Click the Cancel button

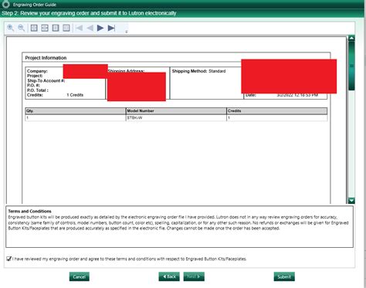[x=80, y=276]
